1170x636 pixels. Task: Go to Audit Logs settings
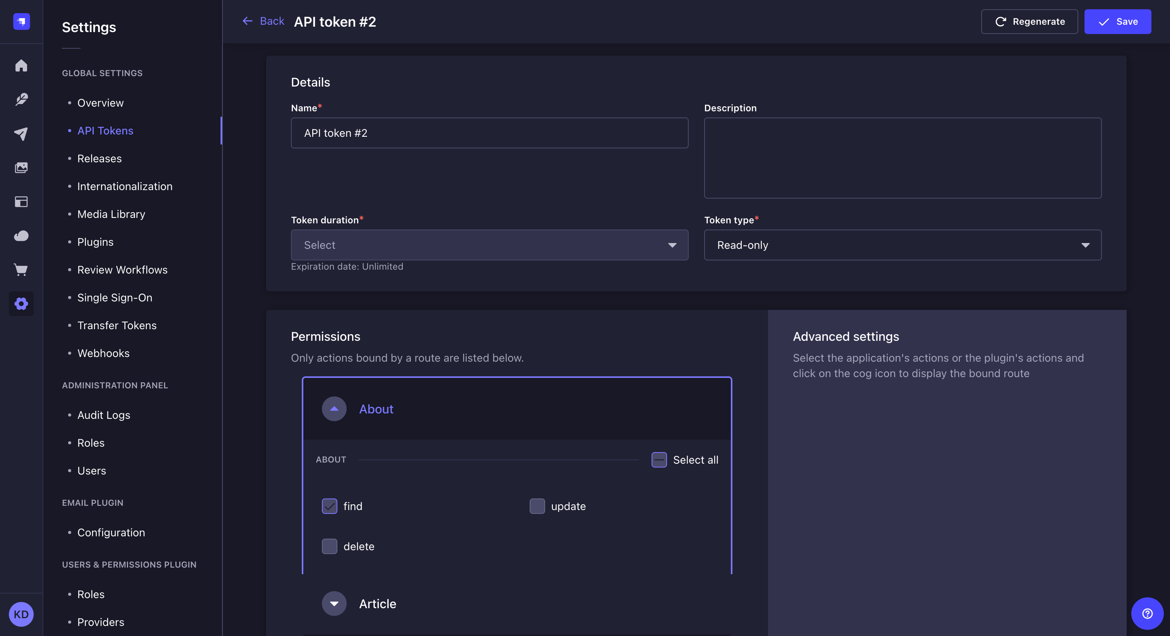coord(103,415)
